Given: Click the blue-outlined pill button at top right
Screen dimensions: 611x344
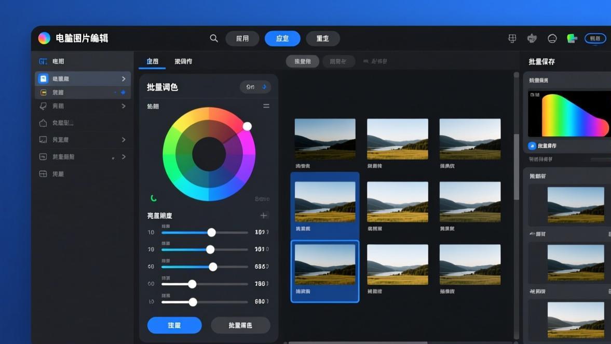Looking at the screenshot, I should tap(595, 38).
